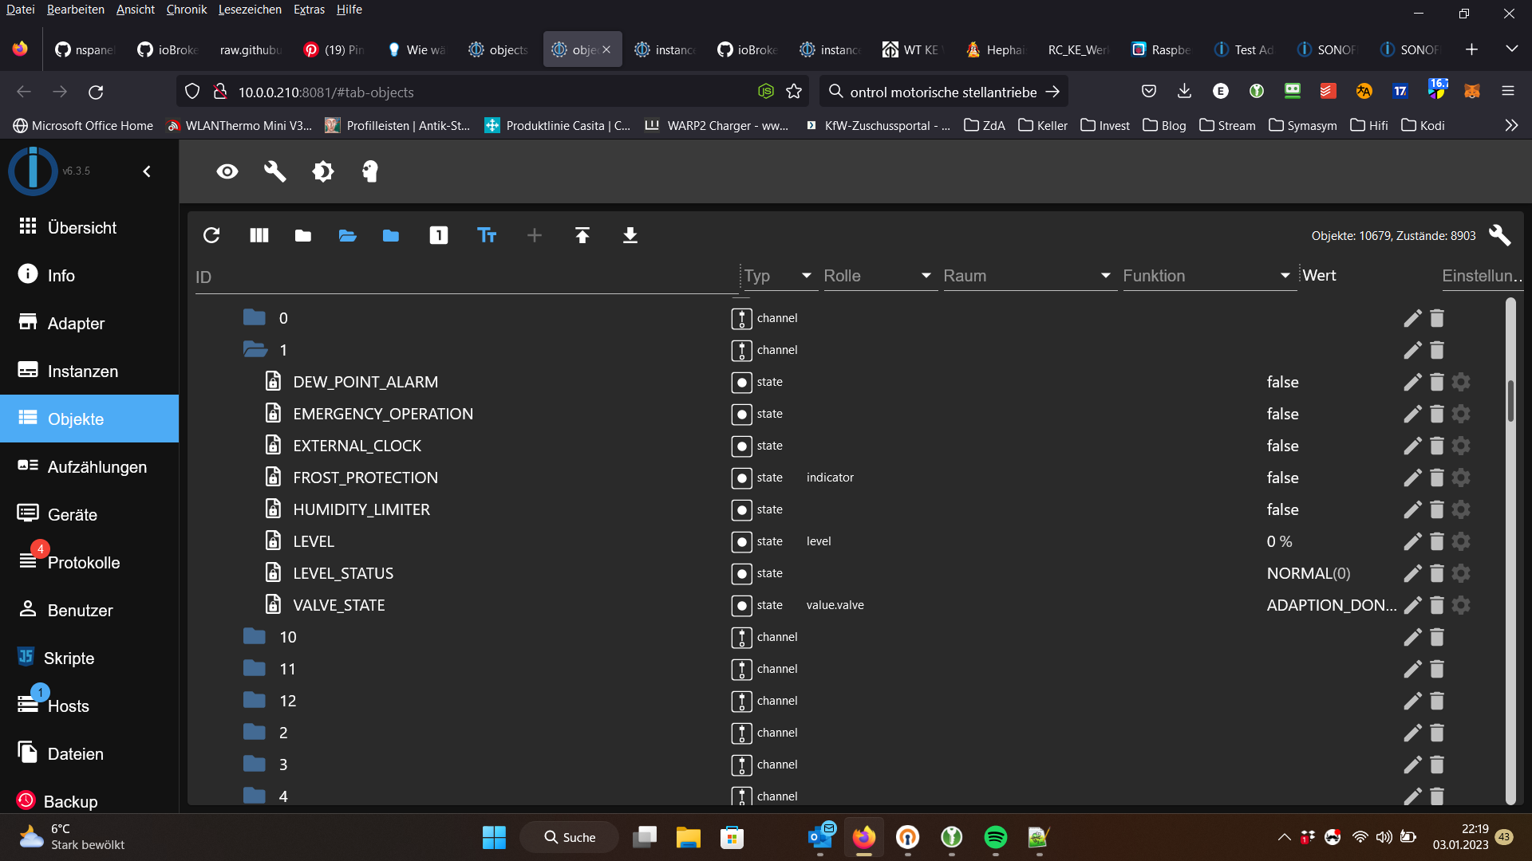Viewport: 1532px width, 861px height.
Task: Expand channel 10 folder
Action: point(255,636)
